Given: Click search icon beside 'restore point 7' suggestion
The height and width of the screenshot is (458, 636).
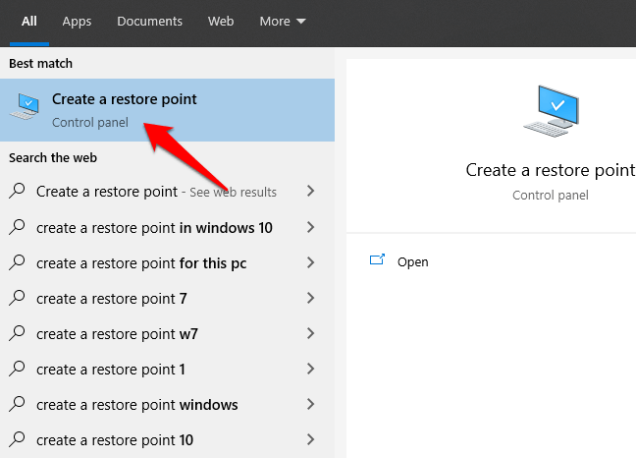Looking at the screenshot, I should click(x=17, y=298).
